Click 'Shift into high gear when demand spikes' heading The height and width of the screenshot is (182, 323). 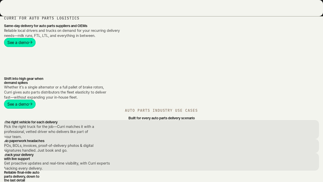point(23,80)
